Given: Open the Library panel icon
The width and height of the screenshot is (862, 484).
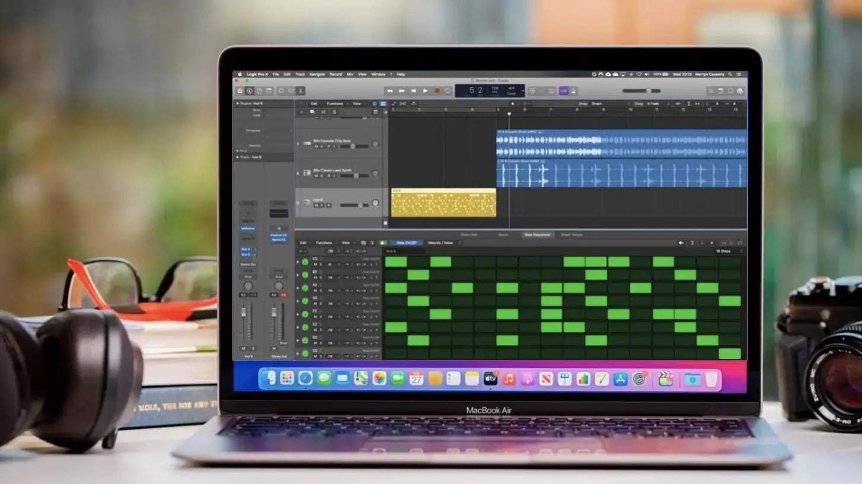Looking at the screenshot, I should (x=240, y=91).
